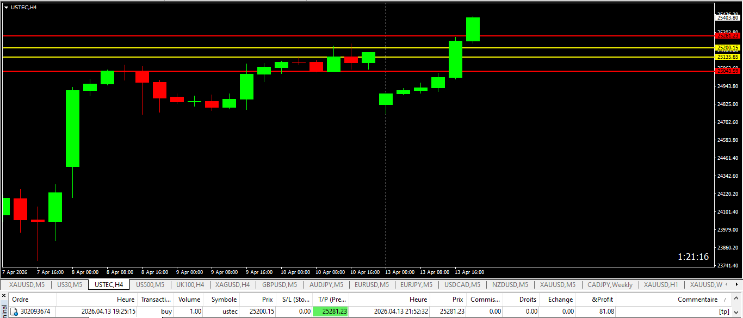The image size is (743, 318).
Task: Click the Volume column header
Action: [189, 300]
